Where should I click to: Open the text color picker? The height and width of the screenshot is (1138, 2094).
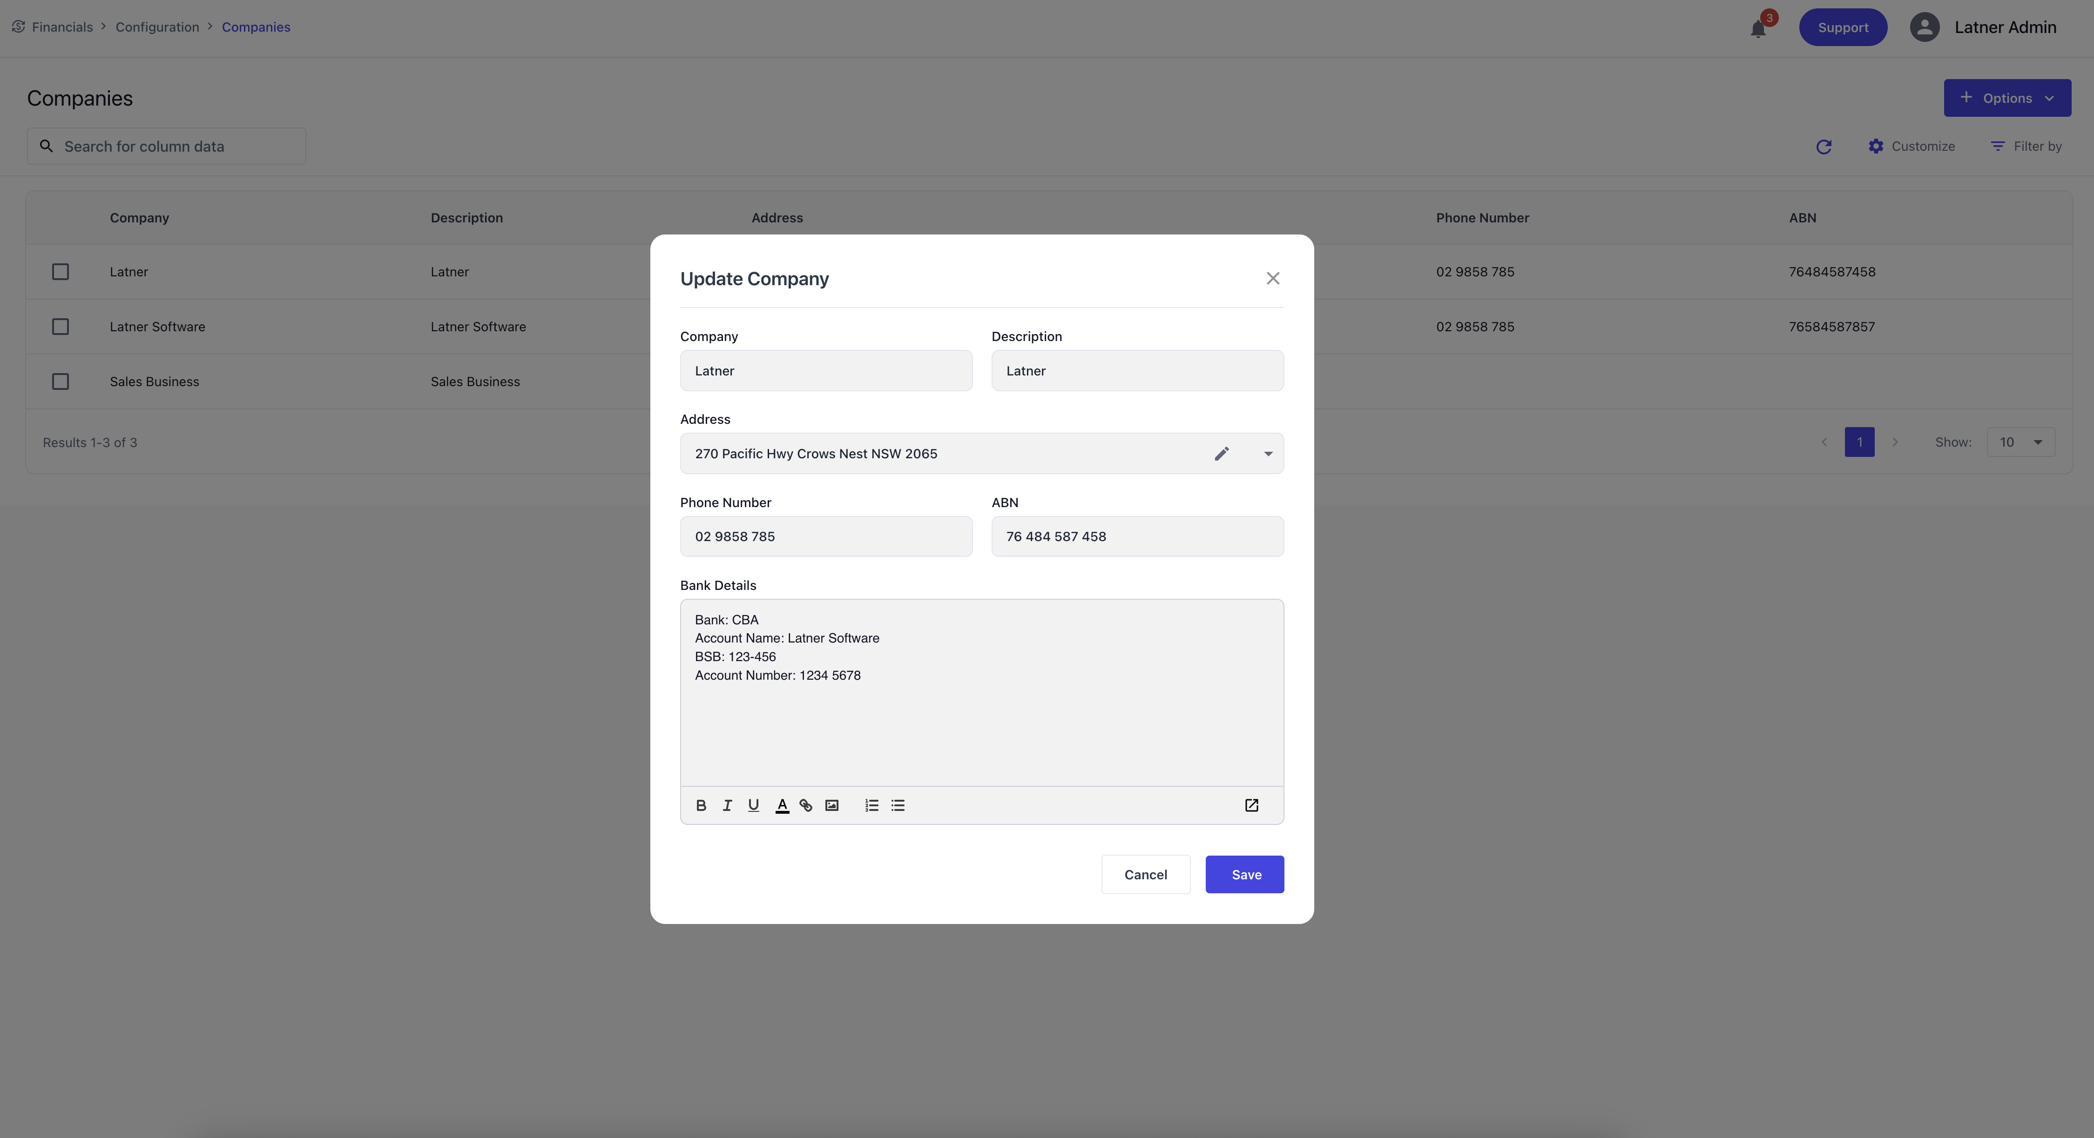781,805
